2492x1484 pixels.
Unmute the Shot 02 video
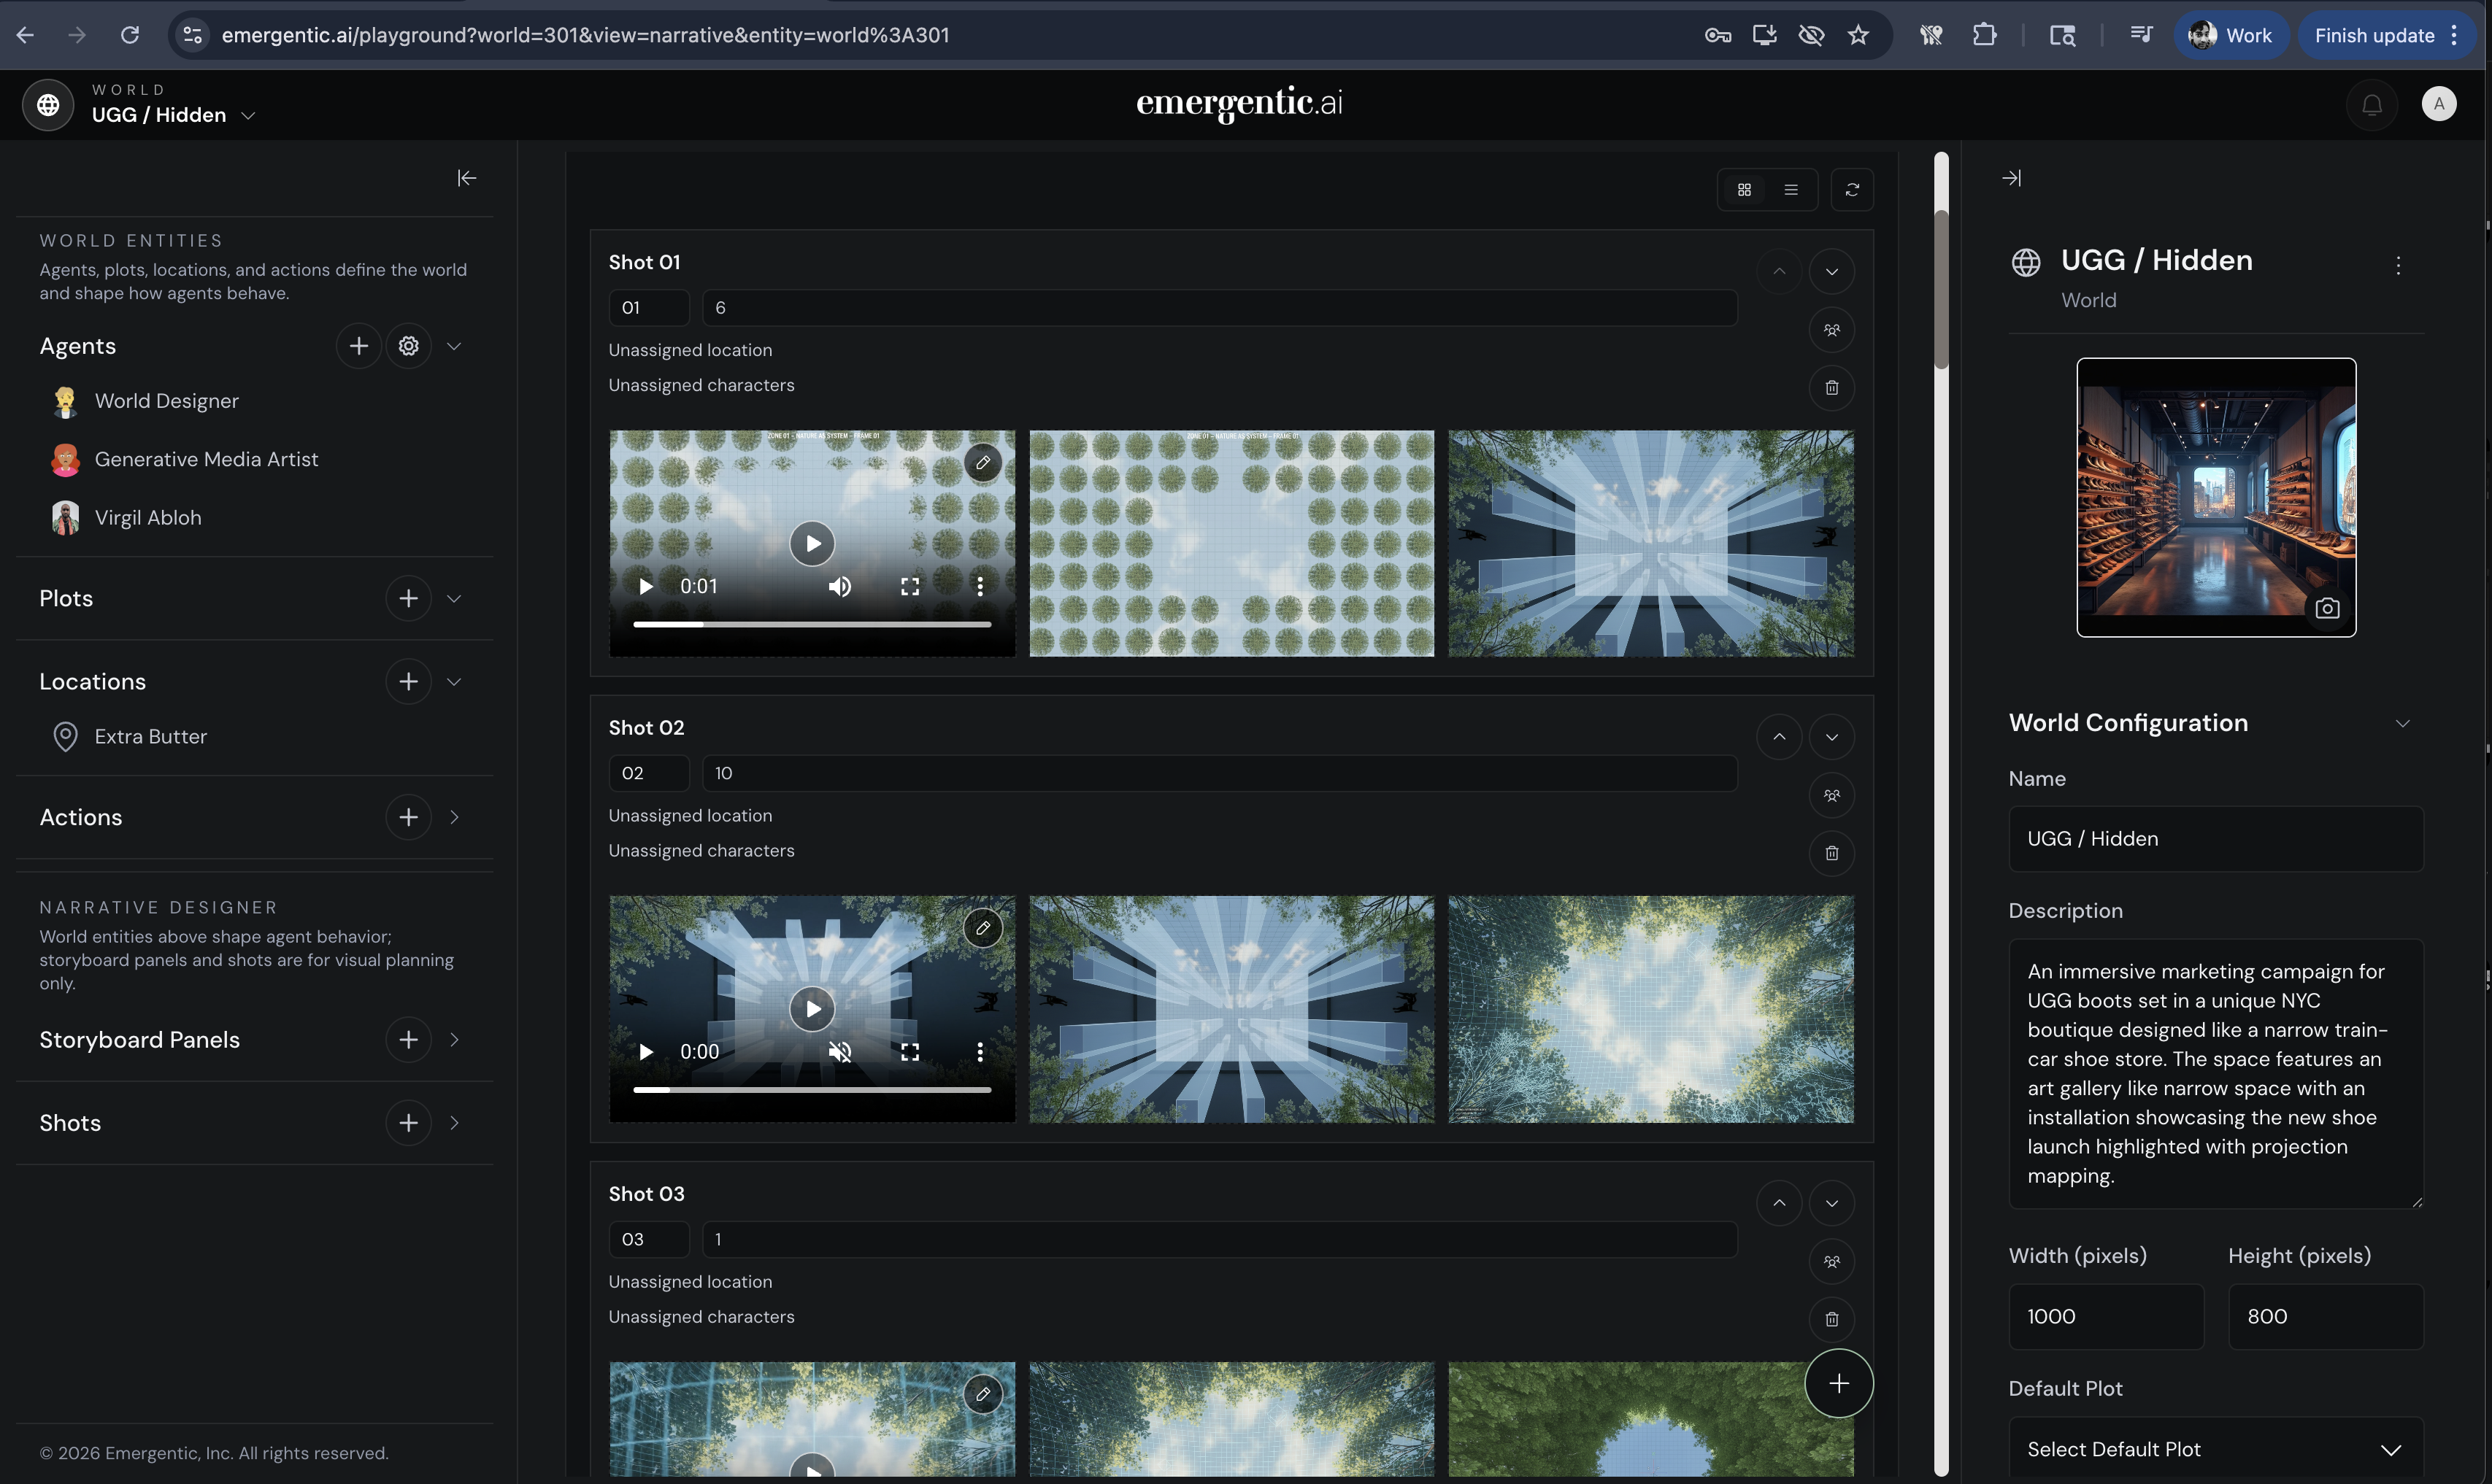click(x=839, y=1052)
